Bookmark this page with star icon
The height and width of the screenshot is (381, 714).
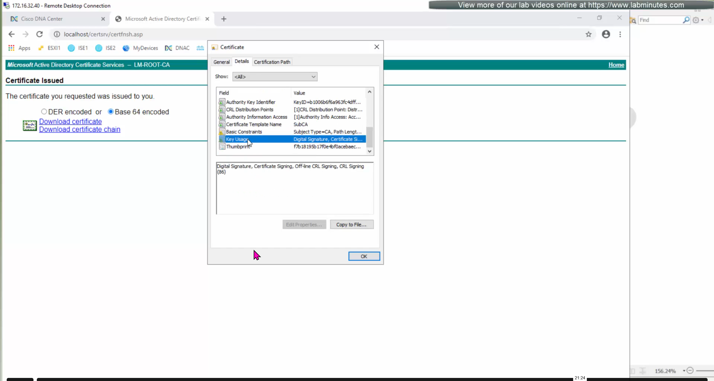(x=588, y=34)
